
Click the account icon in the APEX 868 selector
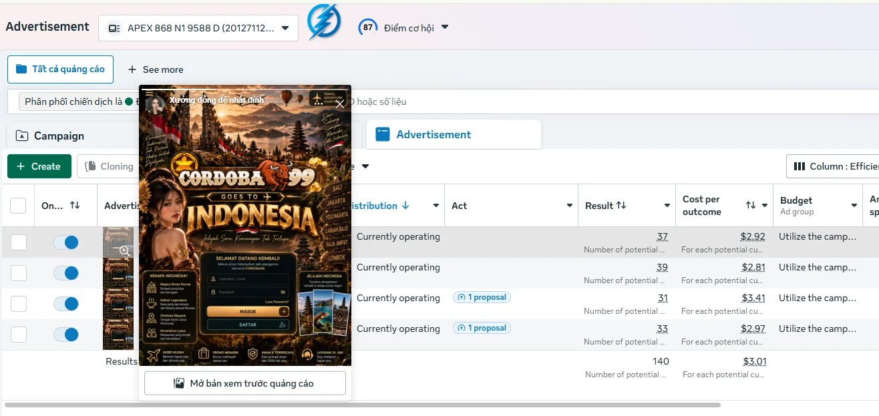pos(114,28)
